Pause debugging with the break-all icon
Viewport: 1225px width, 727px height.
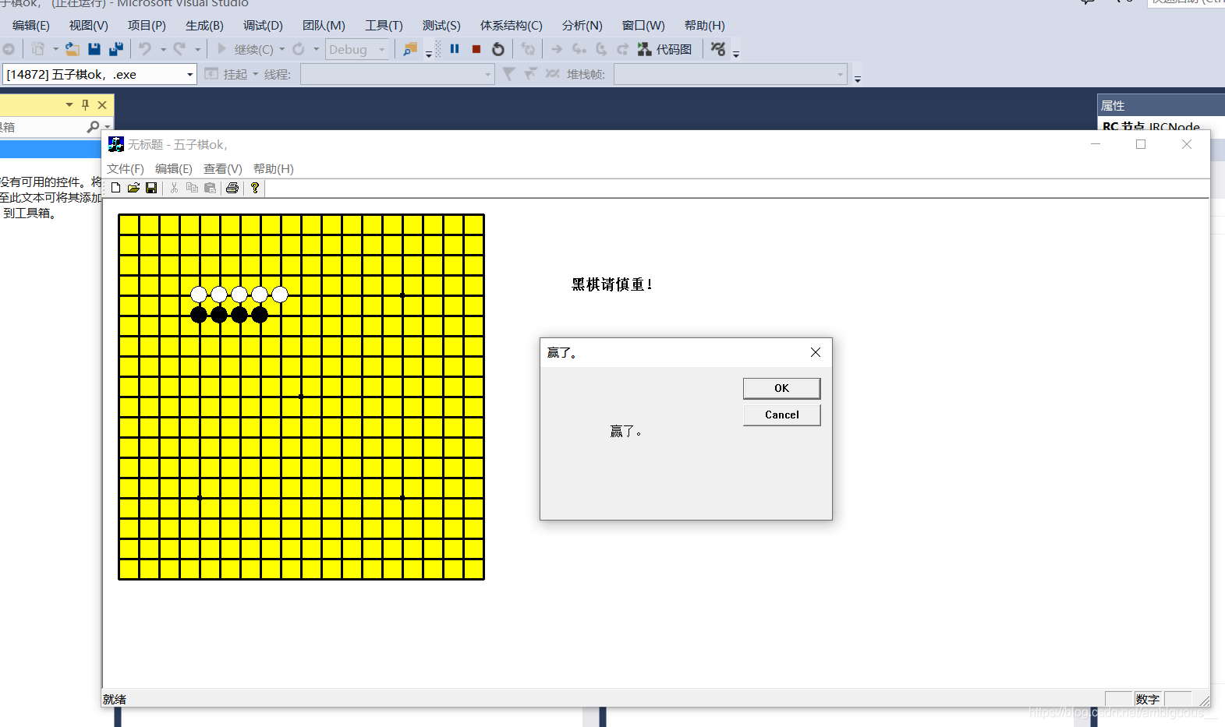coord(455,49)
